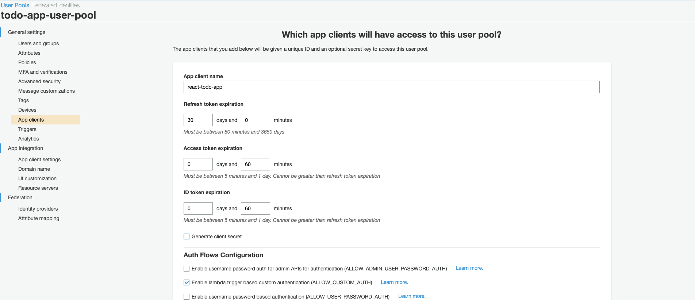Open the Domain name page
695x300 pixels.
point(34,169)
